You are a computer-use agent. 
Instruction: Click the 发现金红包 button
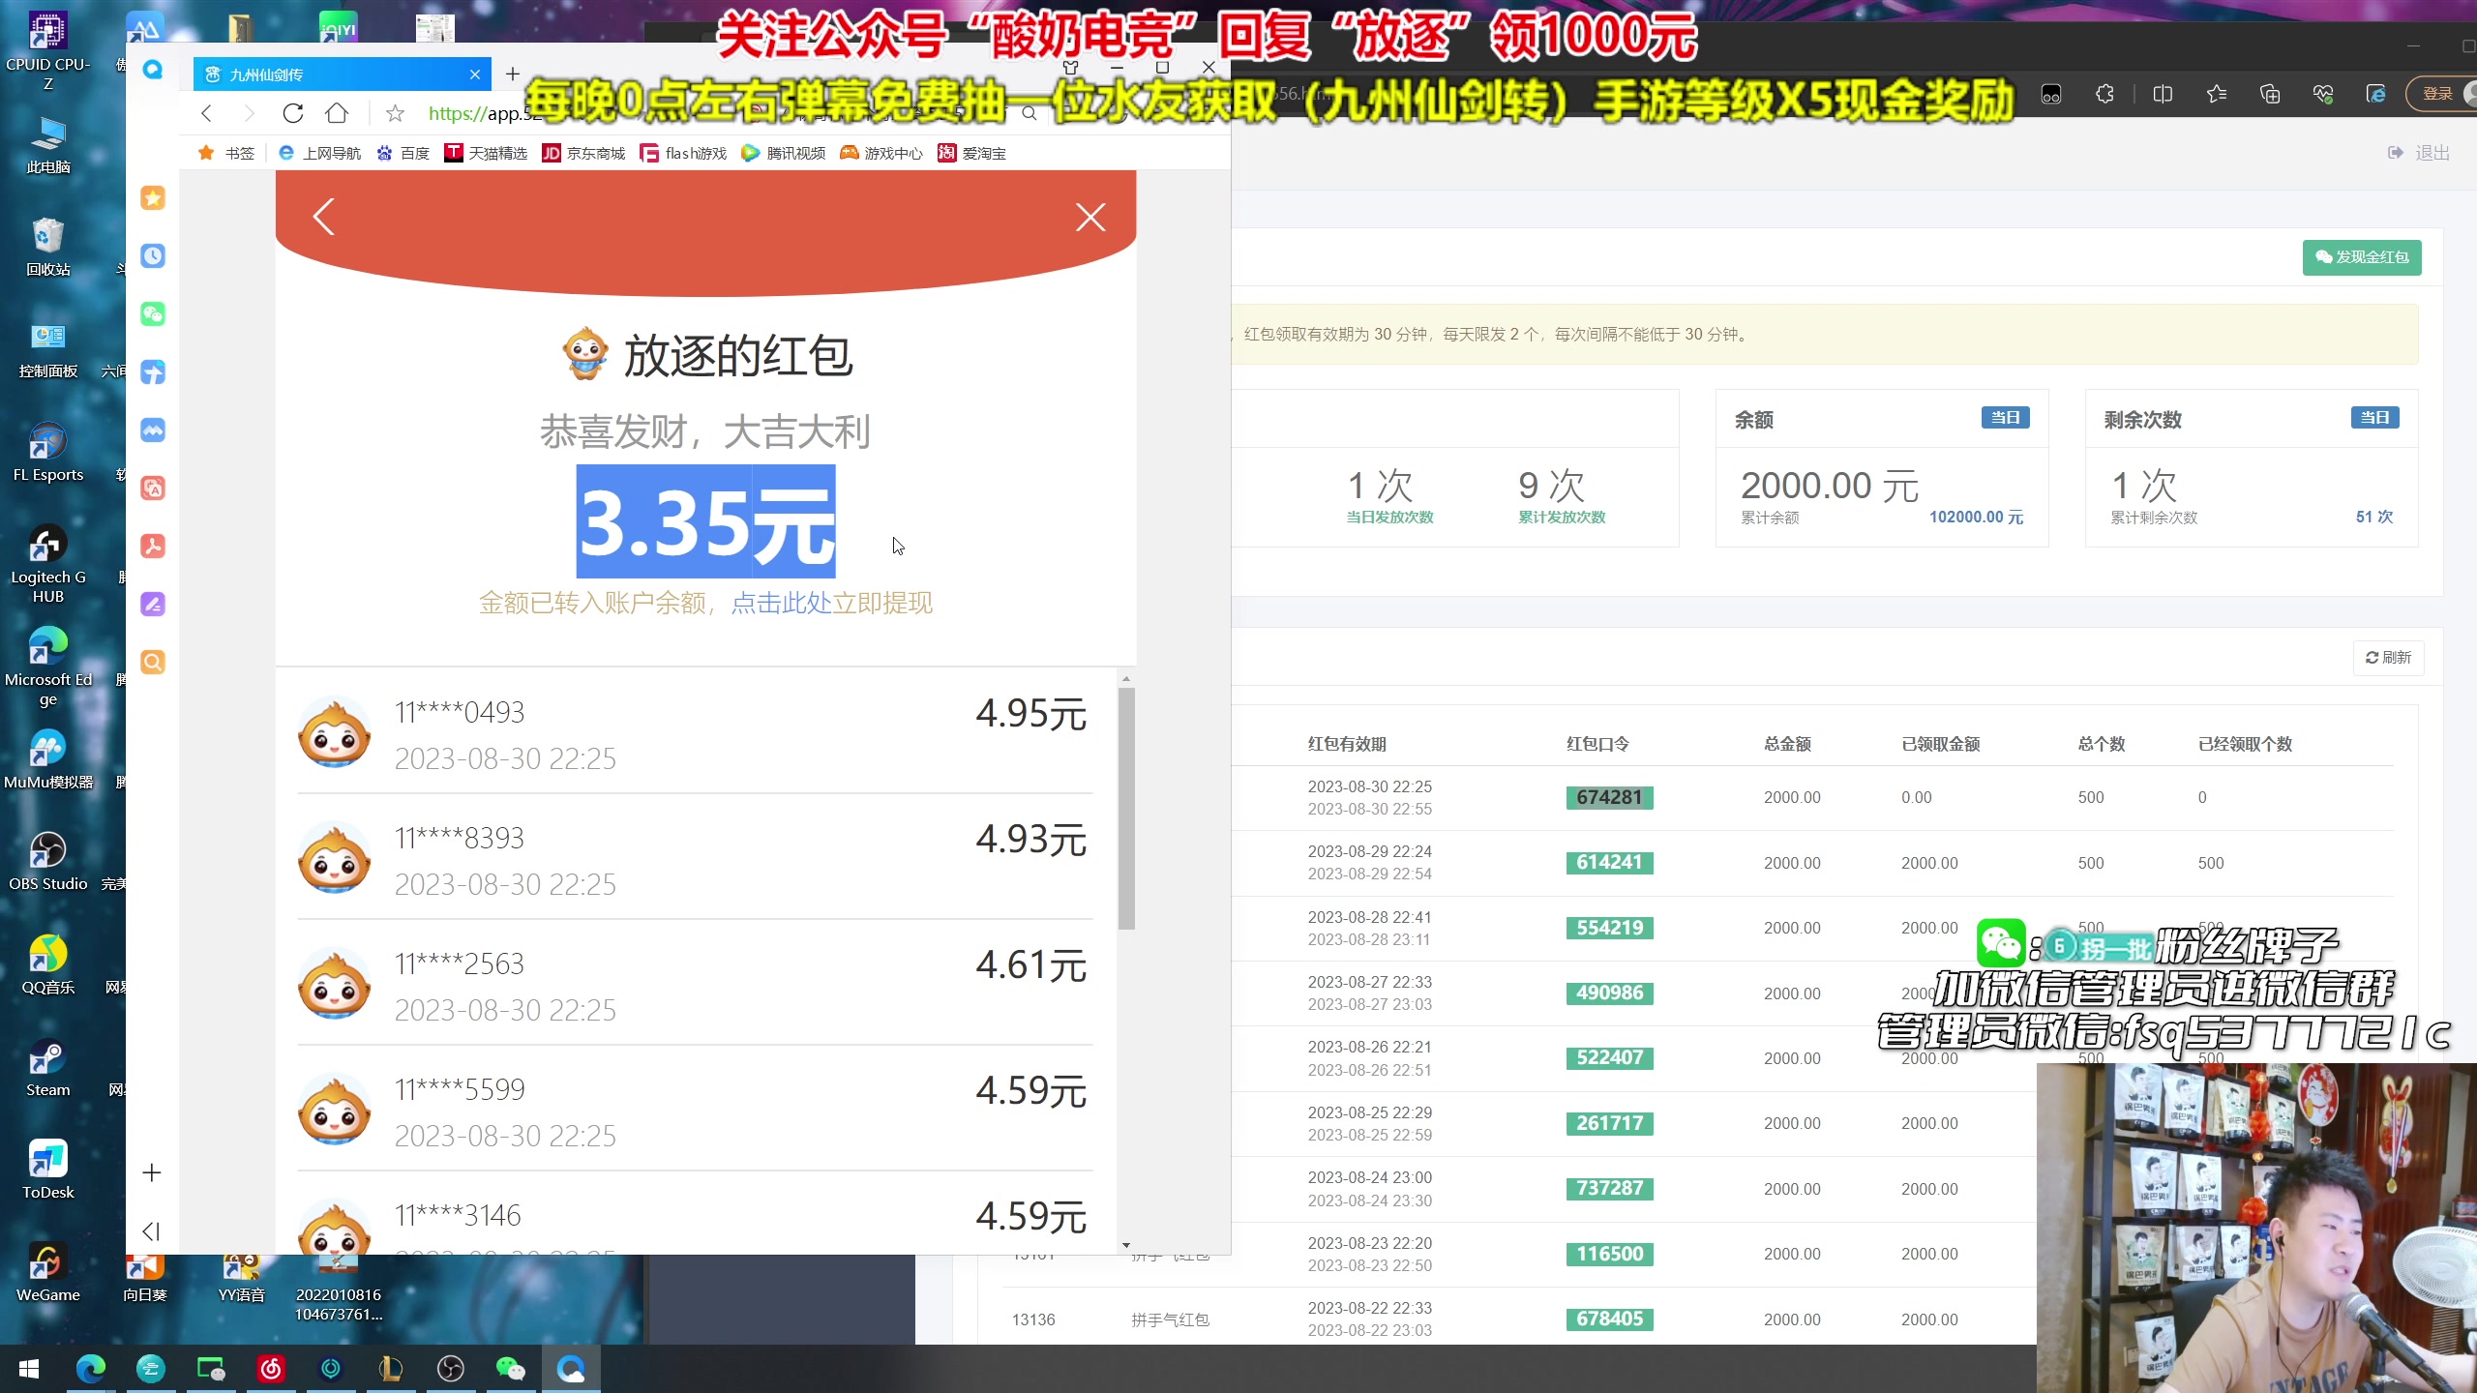pos(2362,257)
